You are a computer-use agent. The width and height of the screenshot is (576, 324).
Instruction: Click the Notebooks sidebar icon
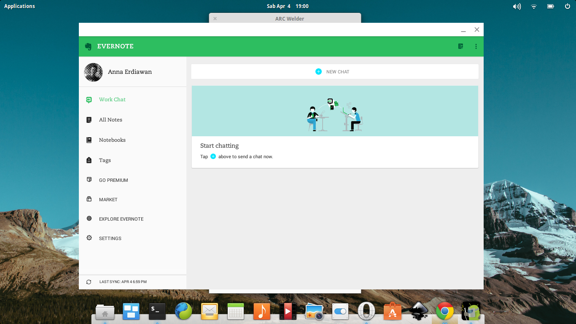89,140
